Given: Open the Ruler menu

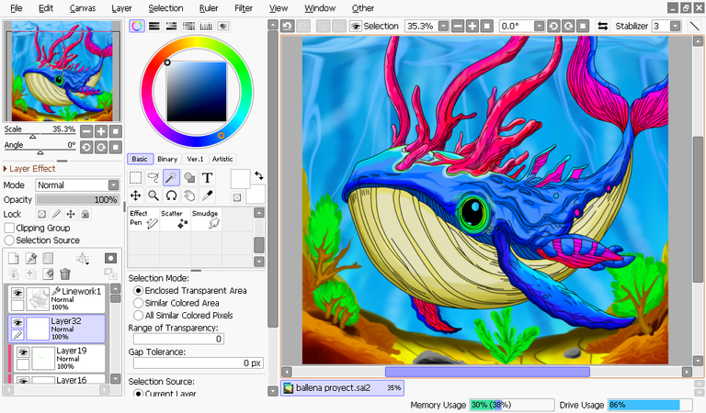Looking at the screenshot, I should pyautogui.click(x=209, y=8).
